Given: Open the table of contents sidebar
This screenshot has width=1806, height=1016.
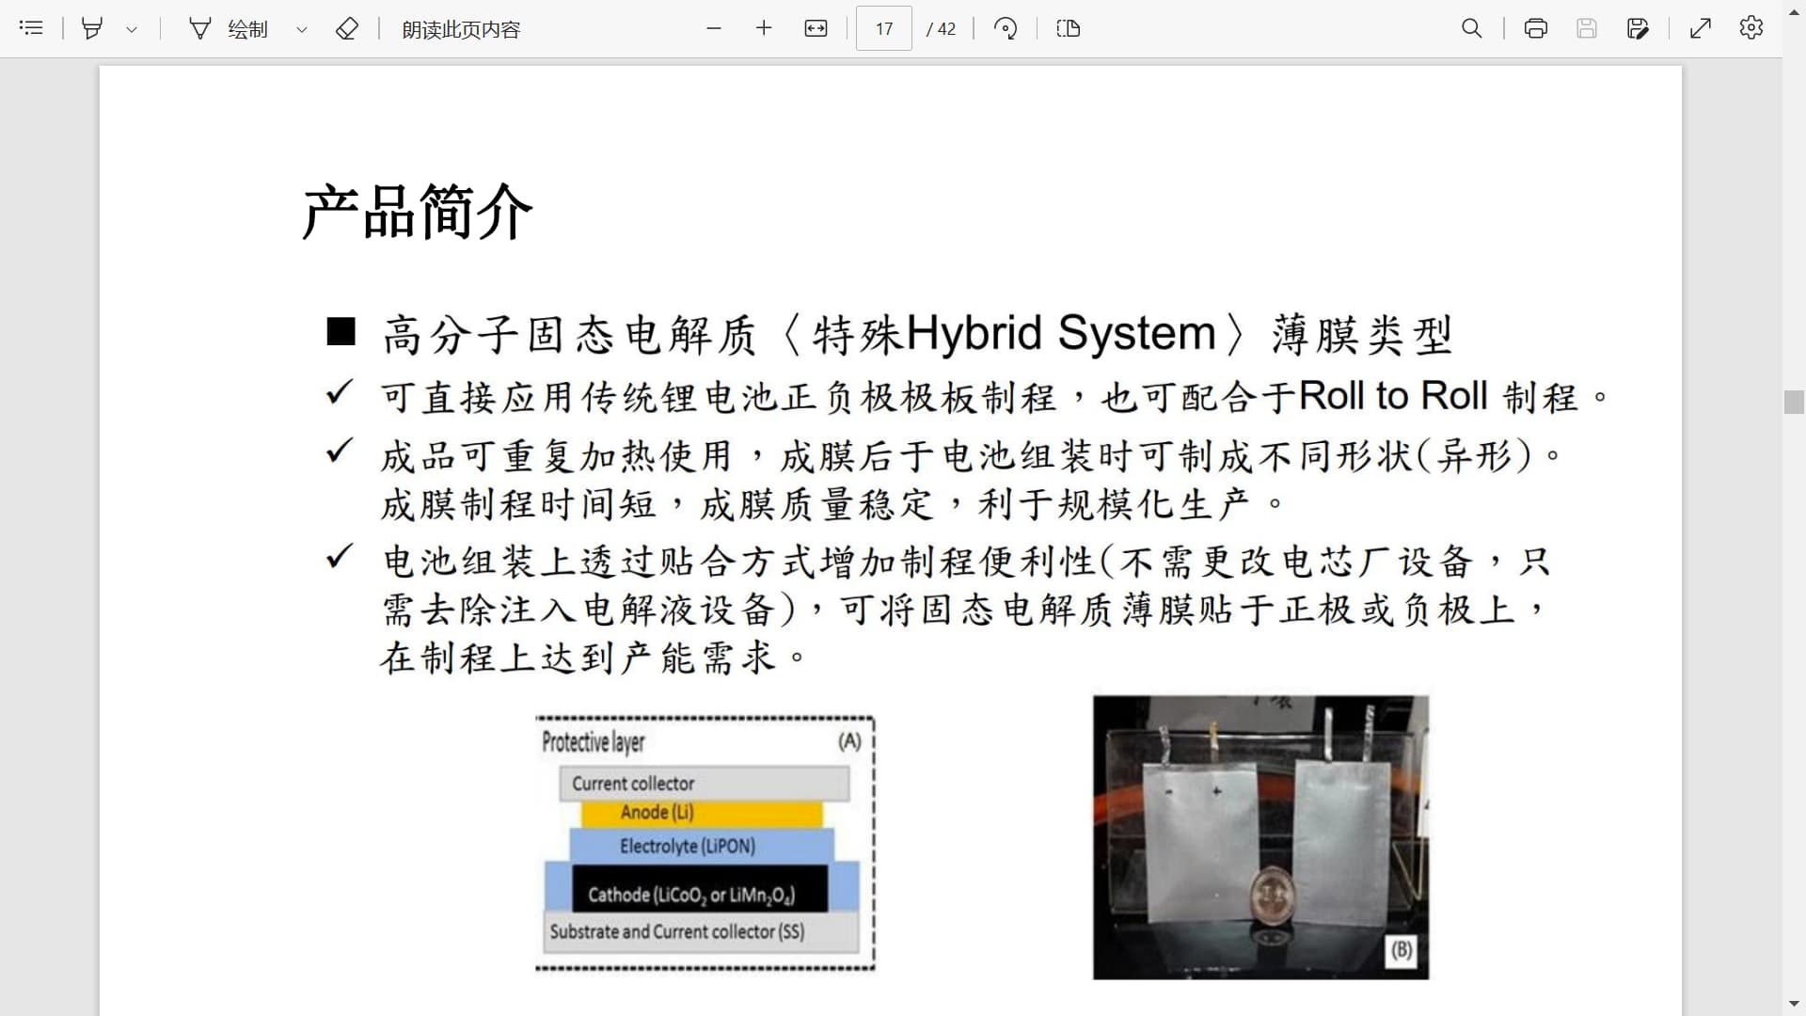Looking at the screenshot, I should coord(31,28).
